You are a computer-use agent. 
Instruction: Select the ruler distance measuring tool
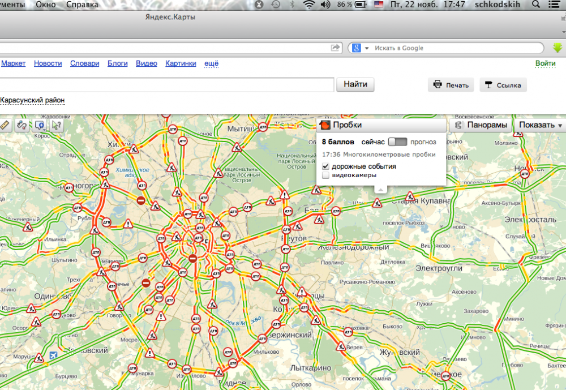coord(5,125)
